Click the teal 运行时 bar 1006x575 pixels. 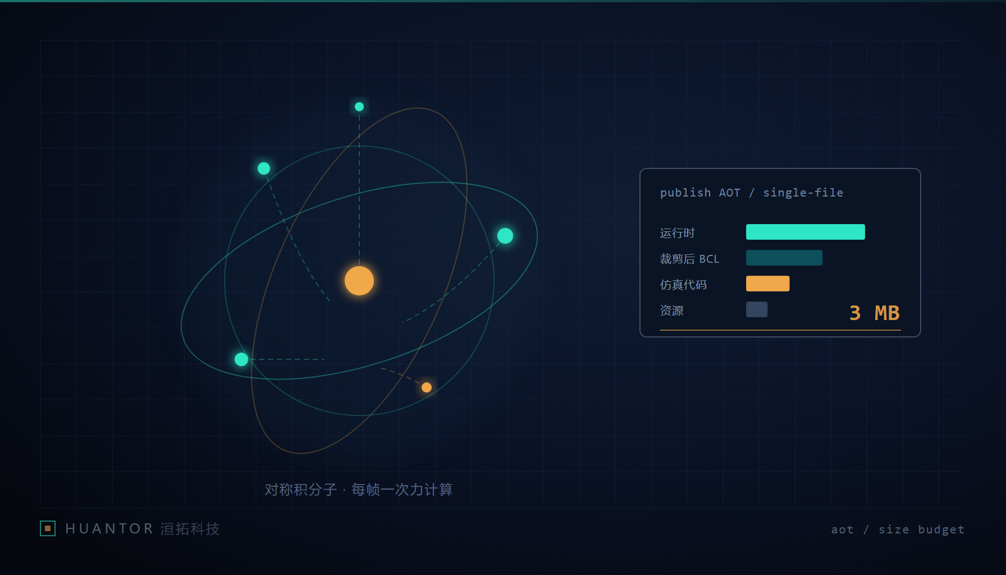click(805, 232)
